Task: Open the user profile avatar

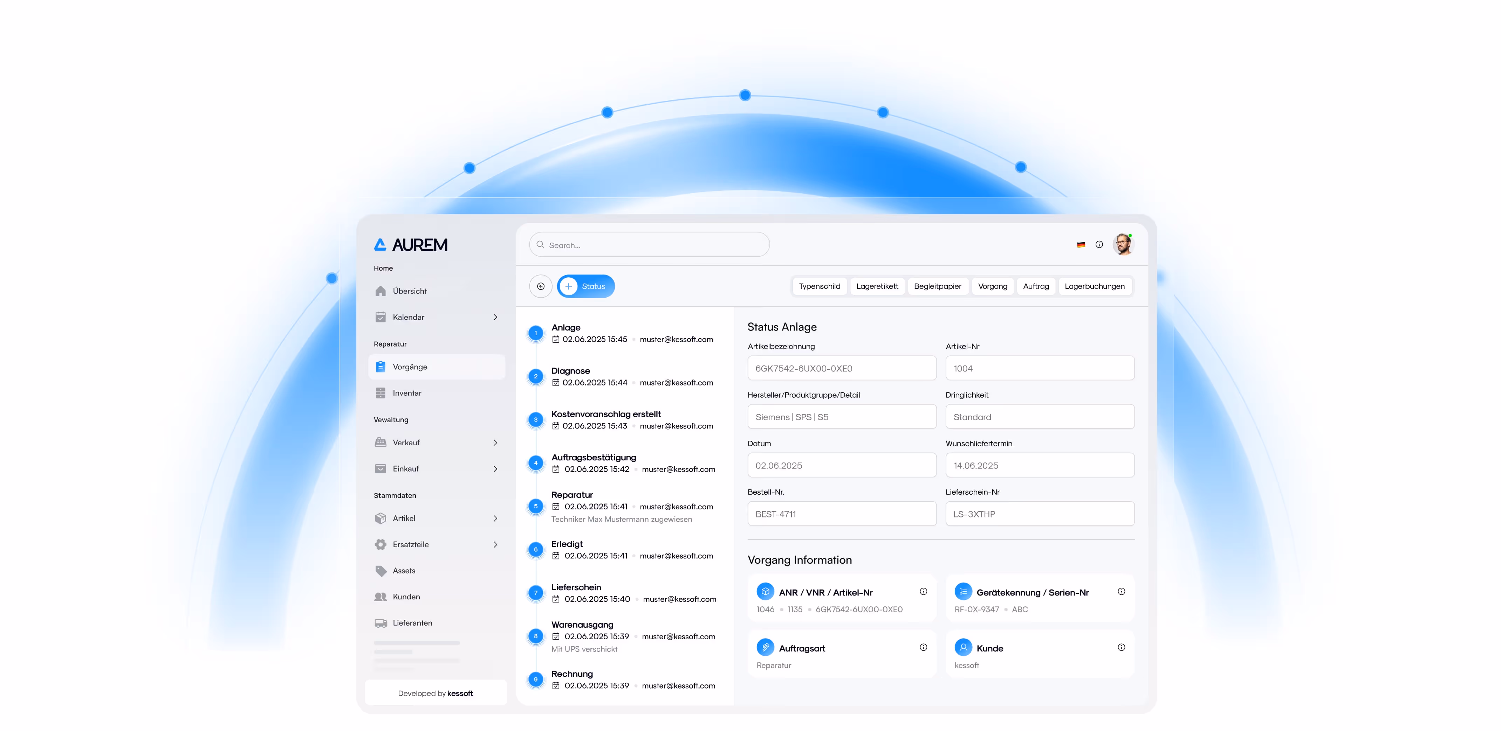Action: click(1123, 244)
